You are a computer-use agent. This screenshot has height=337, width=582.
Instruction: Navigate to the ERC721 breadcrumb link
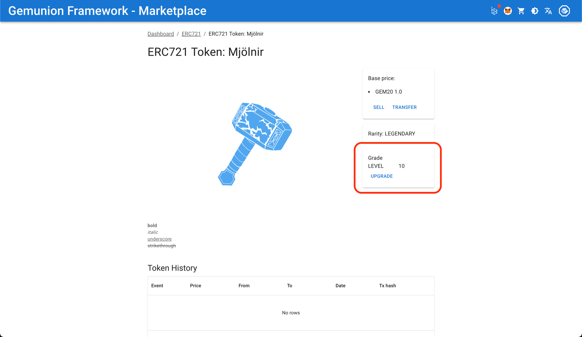[x=191, y=34]
